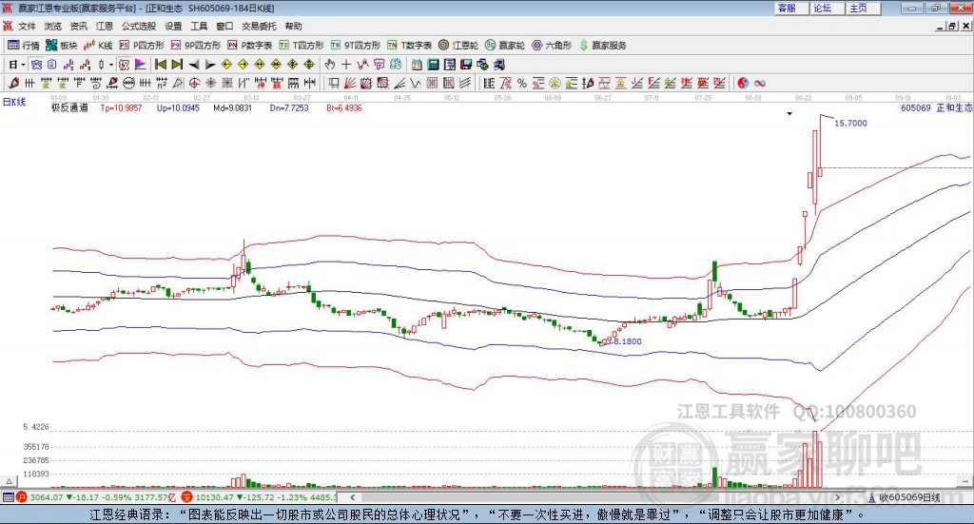
Task: Open the 9T四方形 tool
Action: (x=356, y=46)
